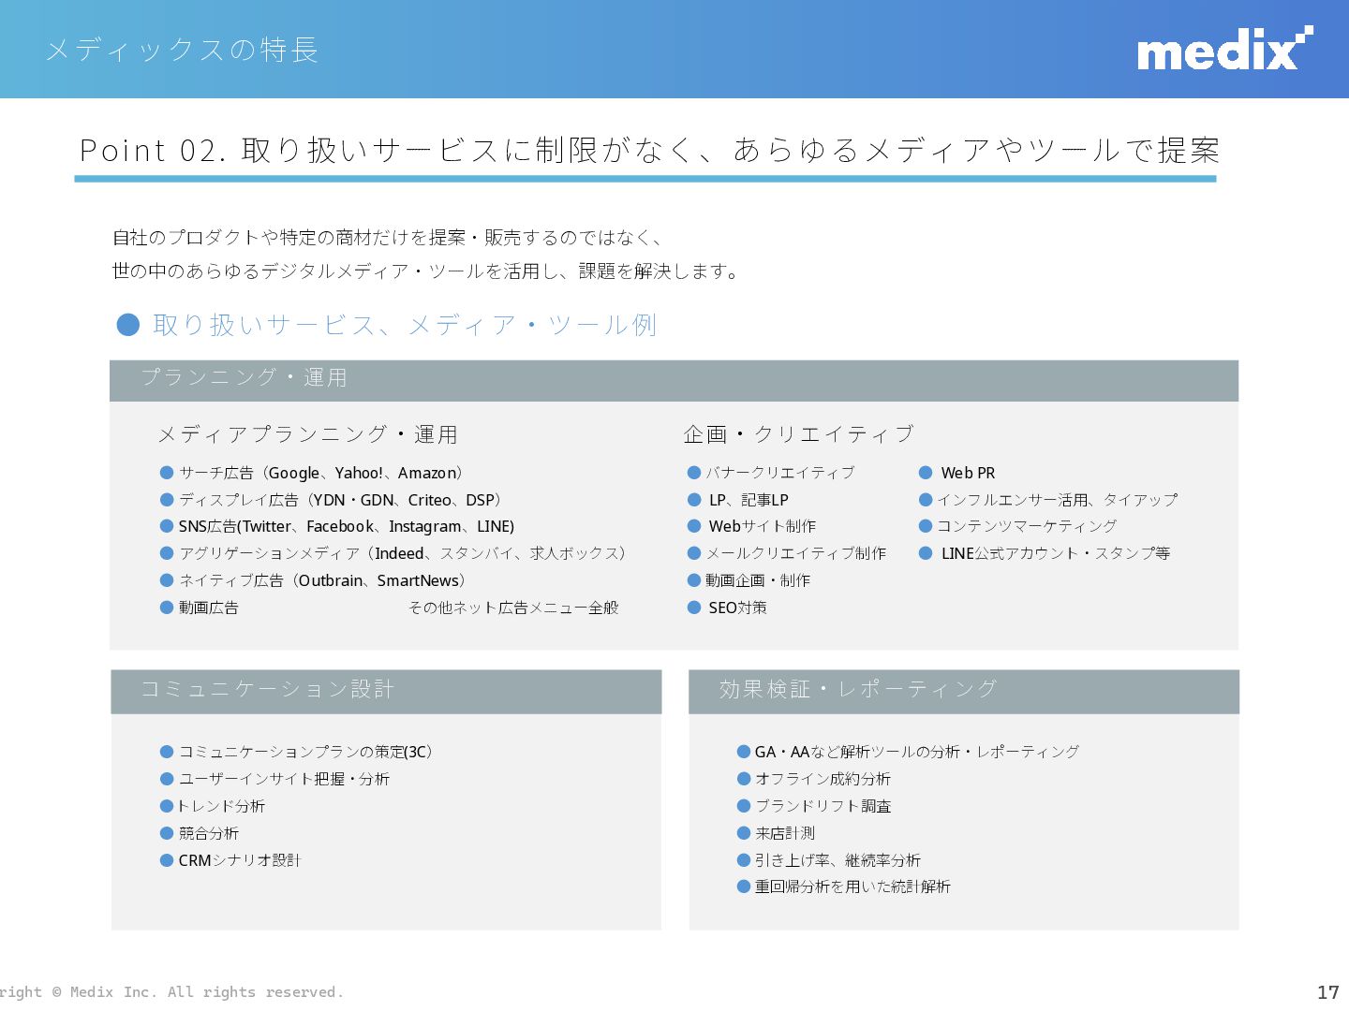The image size is (1349, 1011).
Task: Select ディスプレイ広告（YDN・GDN、Criteo、DSP）item
Action: (x=332, y=500)
